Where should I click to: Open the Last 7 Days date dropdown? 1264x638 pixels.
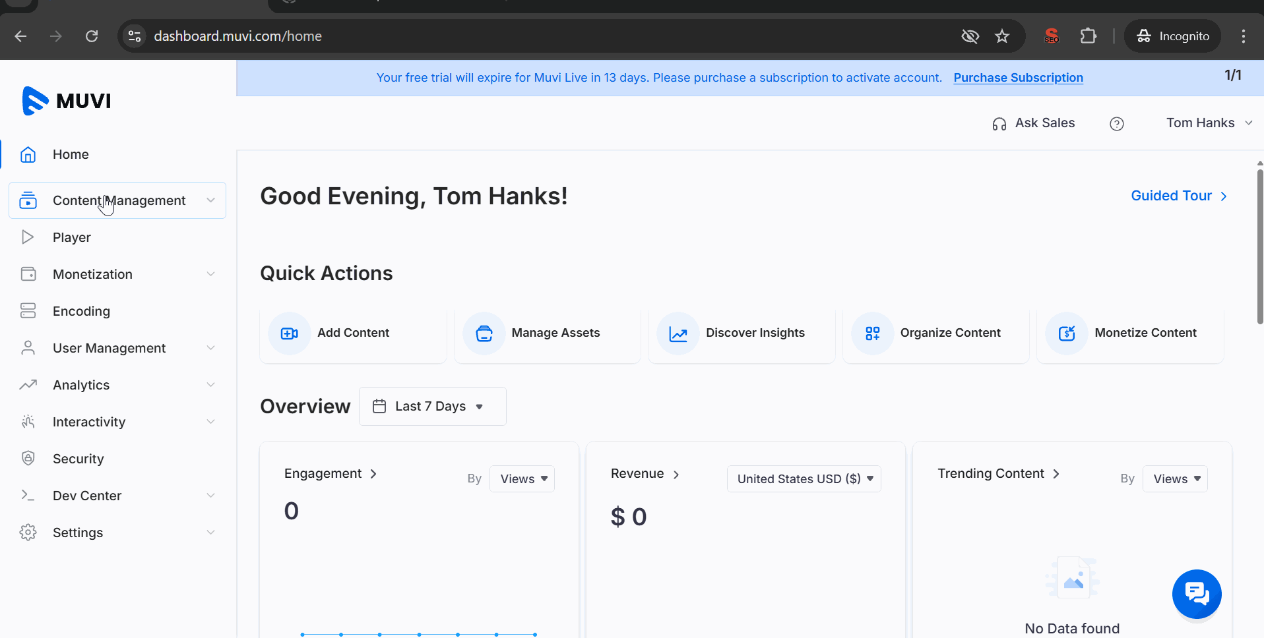pos(432,407)
